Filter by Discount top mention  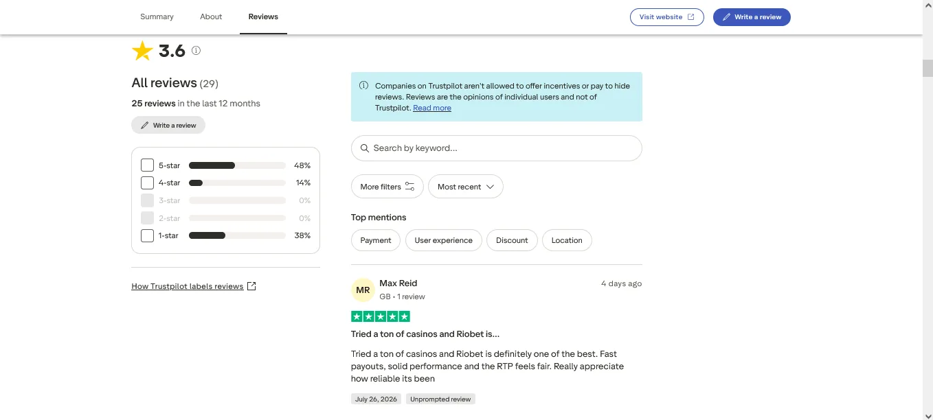(x=512, y=240)
